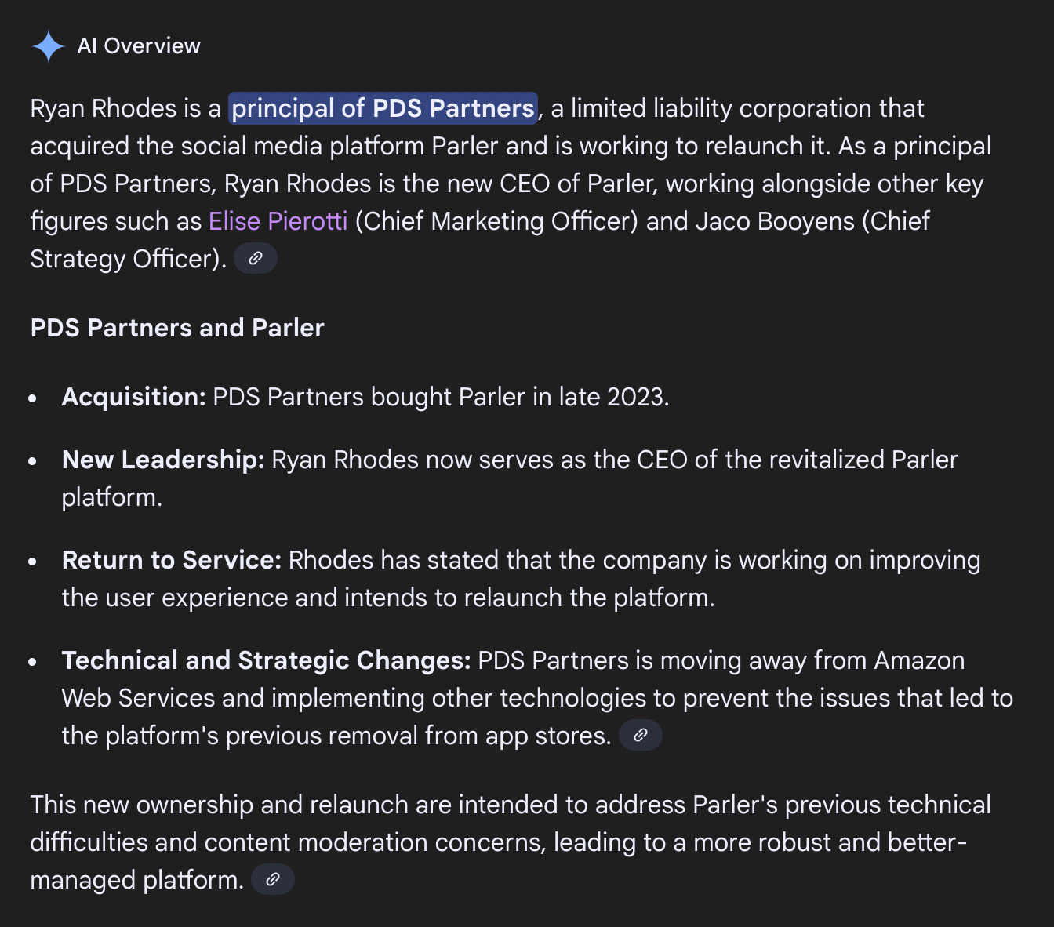Click the bullet point beside Acquisition

[x=33, y=398]
